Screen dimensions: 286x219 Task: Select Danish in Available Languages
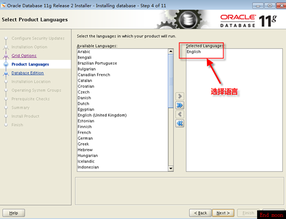pos(122,98)
